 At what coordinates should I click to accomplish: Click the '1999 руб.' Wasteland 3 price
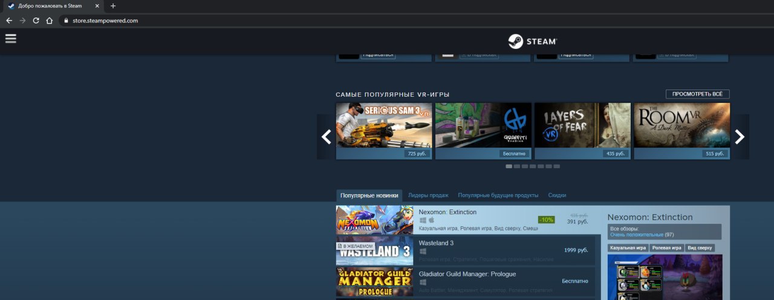(576, 250)
